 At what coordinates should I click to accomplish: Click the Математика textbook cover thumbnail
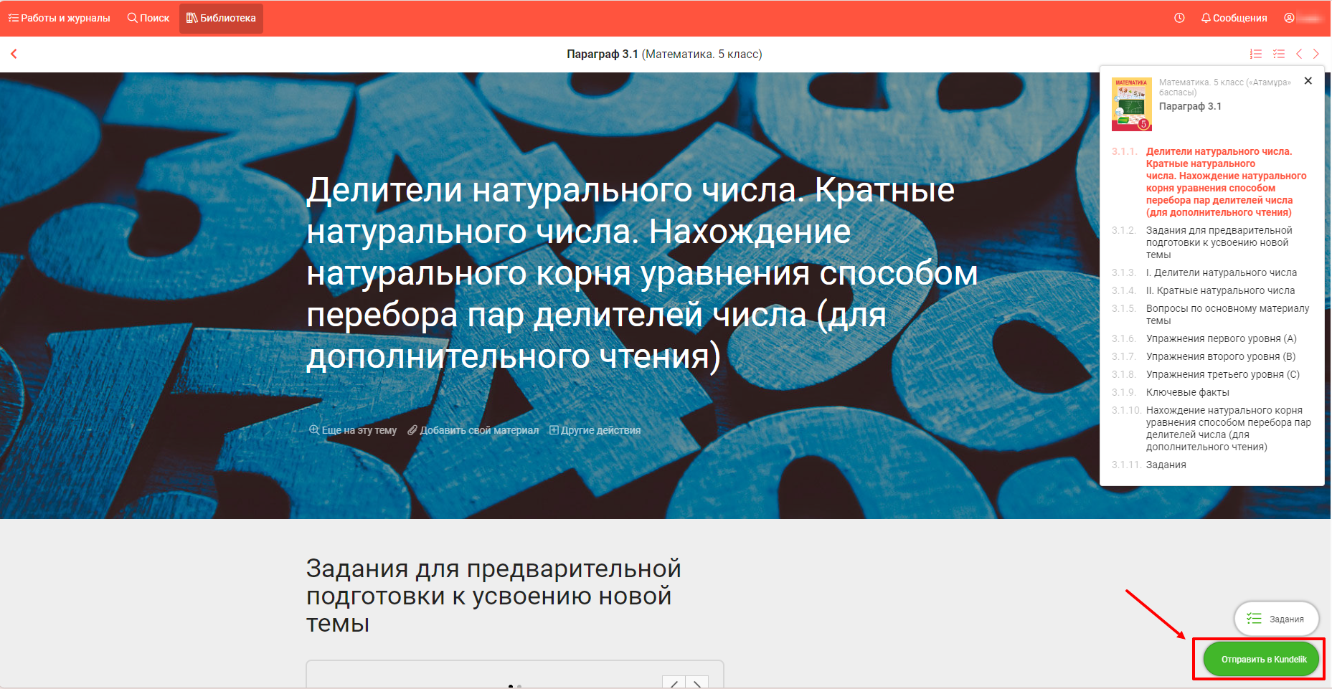[1131, 104]
